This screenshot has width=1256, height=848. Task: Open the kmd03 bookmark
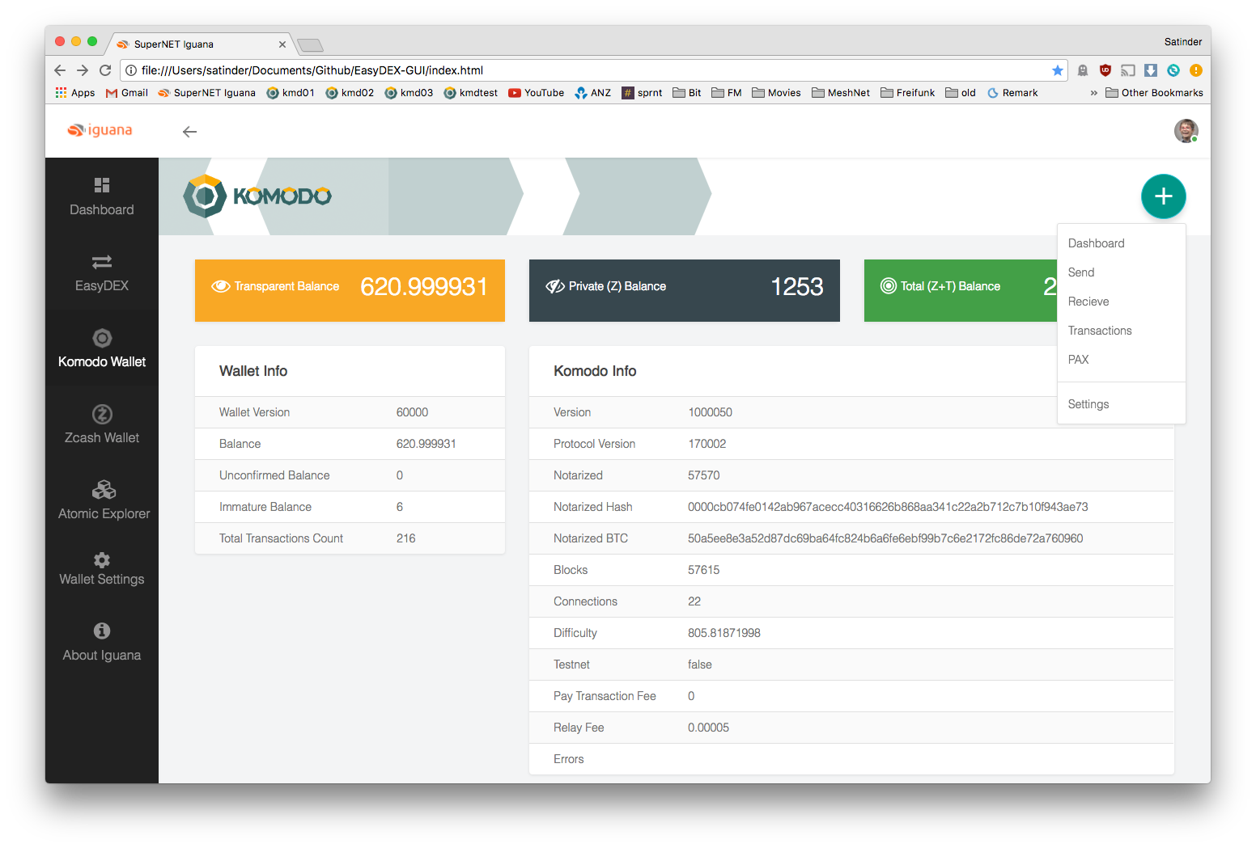[409, 93]
